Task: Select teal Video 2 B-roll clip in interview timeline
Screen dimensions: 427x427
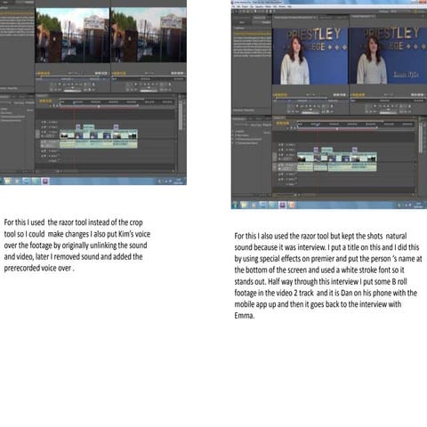Action: click(326, 150)
